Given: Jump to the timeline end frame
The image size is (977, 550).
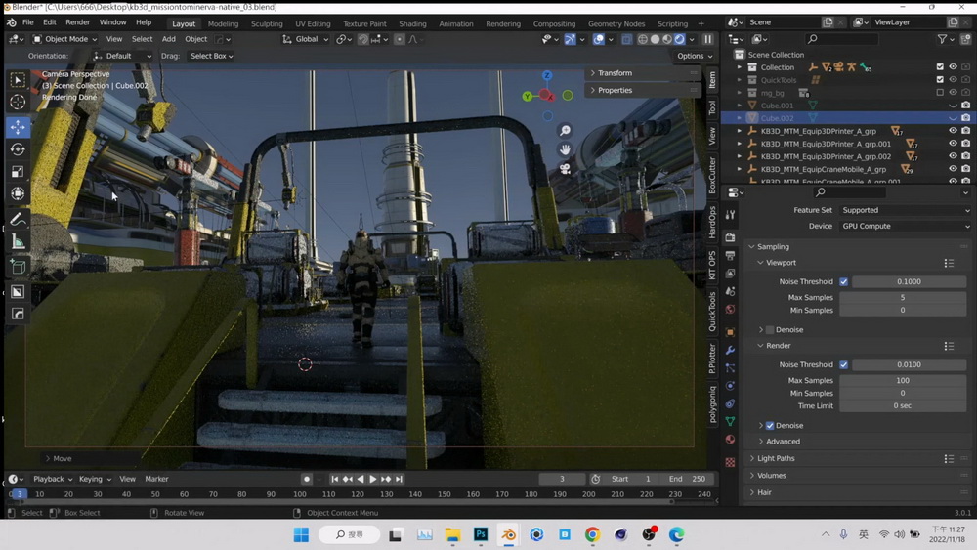Looking at the screenshot, I should pos(399,479).
